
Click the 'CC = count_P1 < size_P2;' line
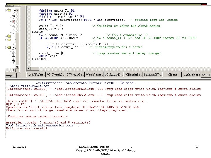[61, 35]
